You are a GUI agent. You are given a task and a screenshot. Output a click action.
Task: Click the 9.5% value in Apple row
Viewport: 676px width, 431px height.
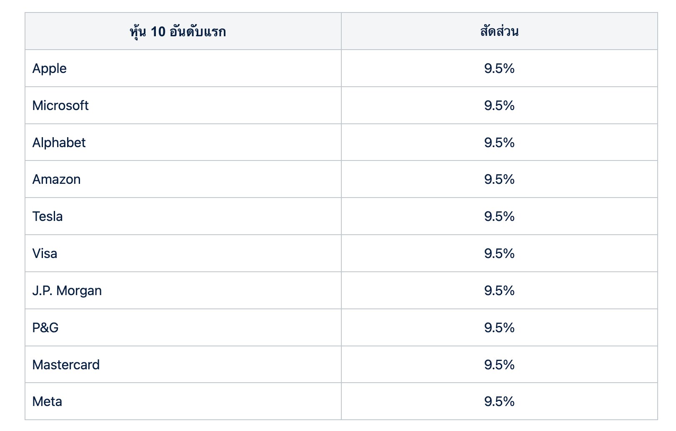[499, 68]
